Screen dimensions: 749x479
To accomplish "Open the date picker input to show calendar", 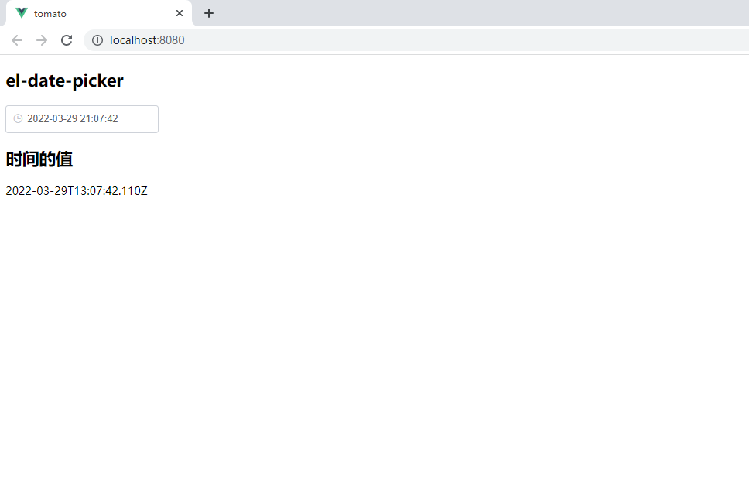I will click(x=81, y=118).
